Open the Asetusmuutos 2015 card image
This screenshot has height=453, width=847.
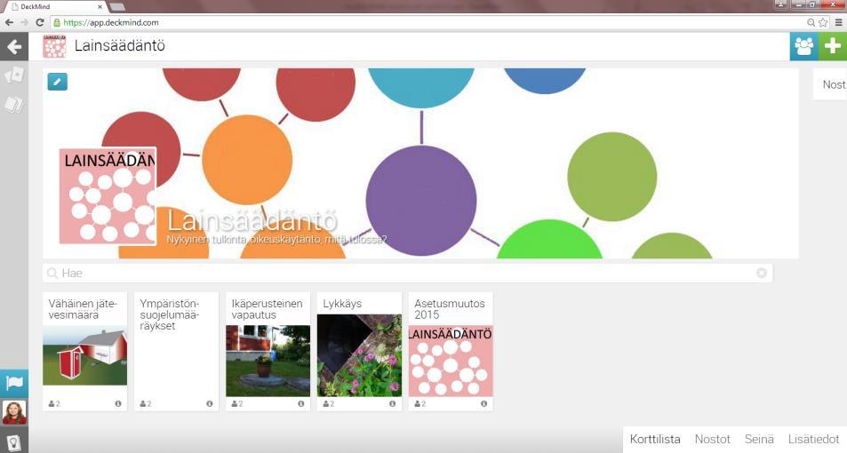tap(451, 361)
